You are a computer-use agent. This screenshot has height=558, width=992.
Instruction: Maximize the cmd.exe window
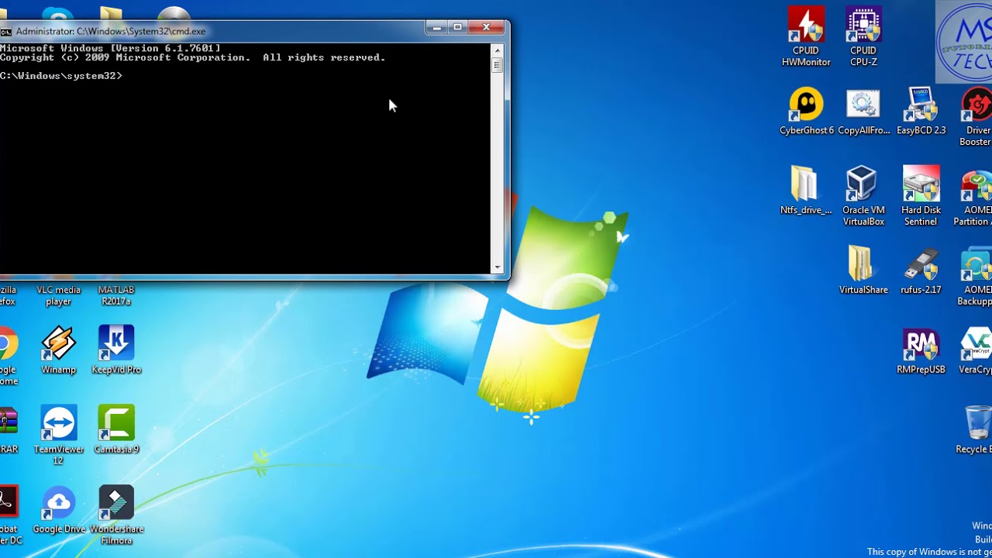[457, 28]
